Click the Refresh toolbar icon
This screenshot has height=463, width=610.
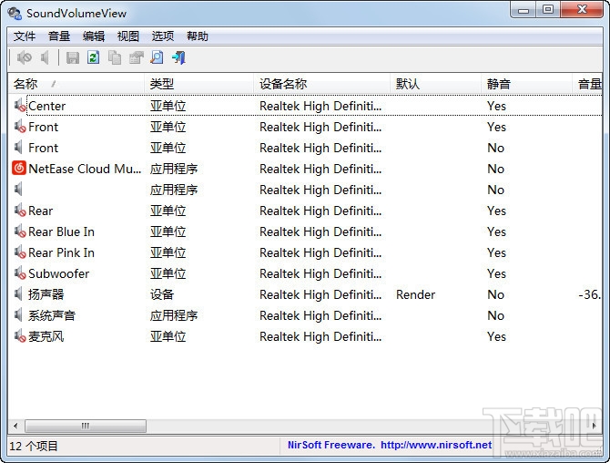[x=94, y=57]
